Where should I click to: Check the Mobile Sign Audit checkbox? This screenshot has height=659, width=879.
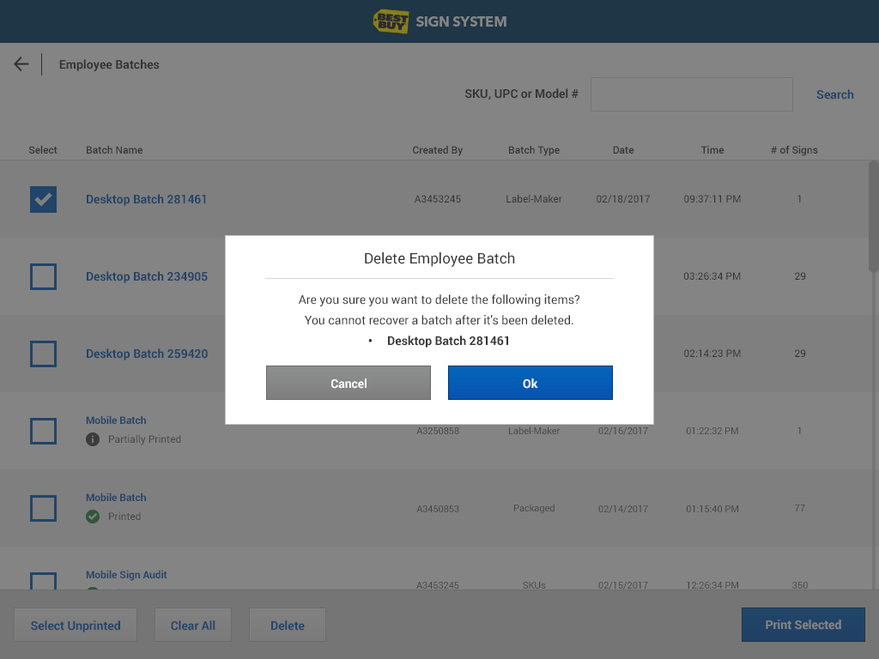click(x=43, y=581)
